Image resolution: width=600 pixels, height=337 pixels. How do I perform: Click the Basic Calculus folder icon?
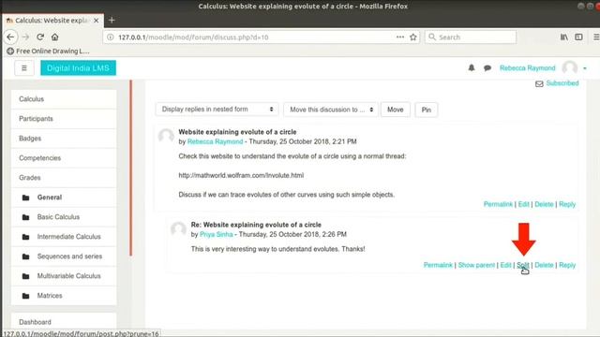click(x=25, y=217)
